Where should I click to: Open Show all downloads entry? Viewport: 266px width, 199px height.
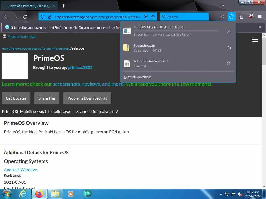click(138, 77)
